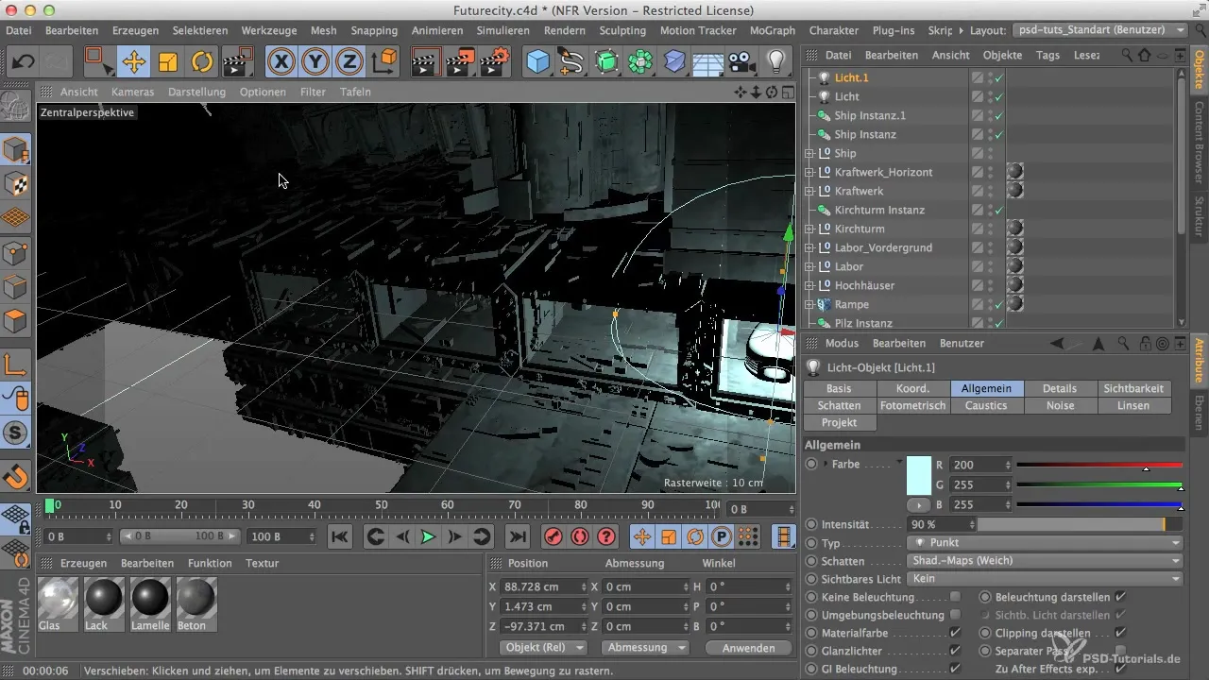
Task: Select the Kirchturm object row
Action: pos(860,229)
